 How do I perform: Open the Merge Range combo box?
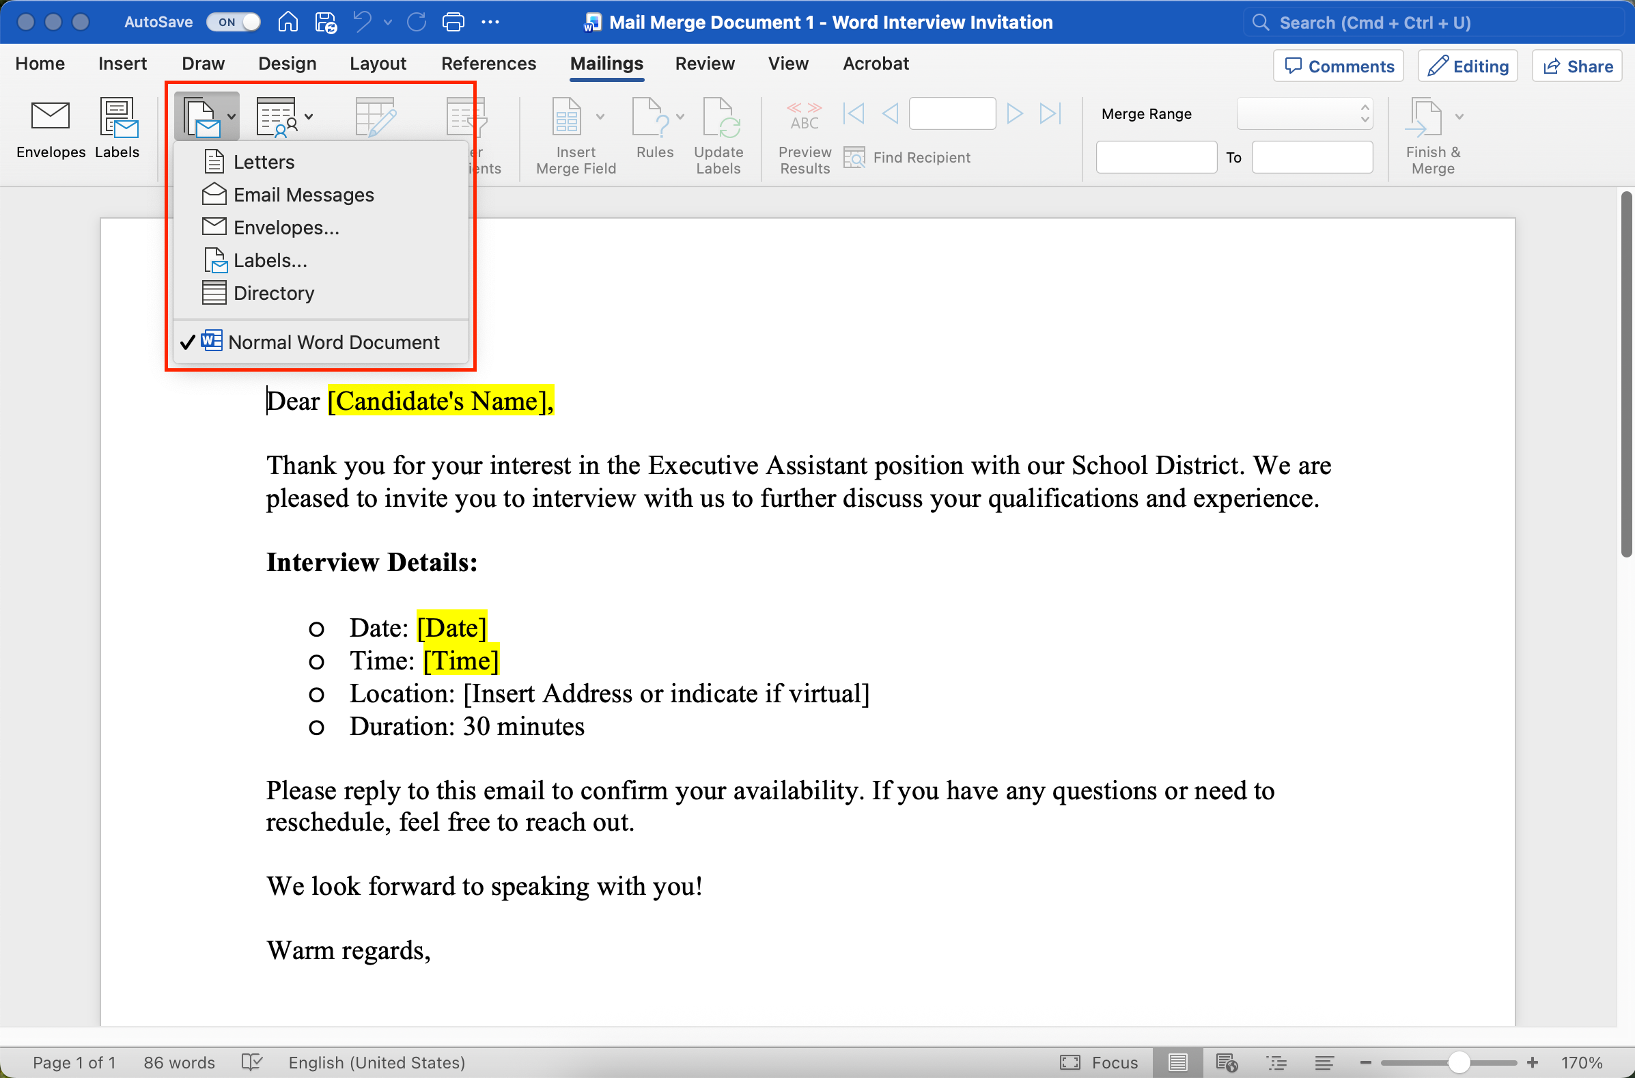[x=1304, y=113]
